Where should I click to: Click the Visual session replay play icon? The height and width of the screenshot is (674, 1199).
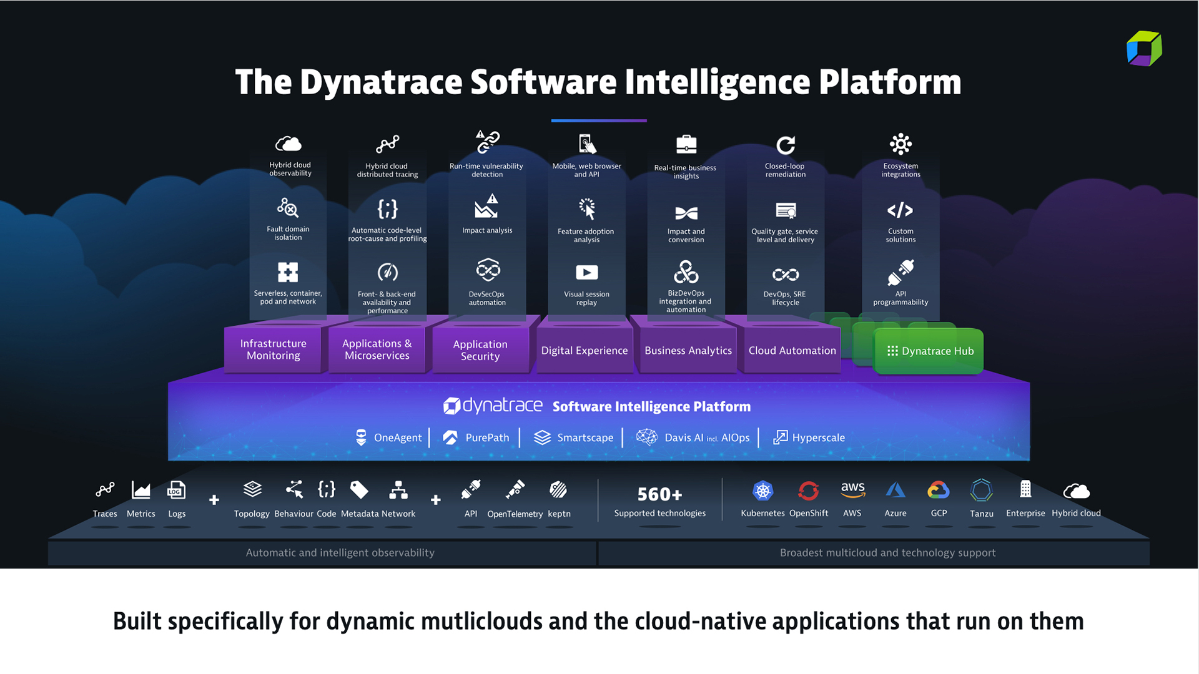click(x=586, y=272)
